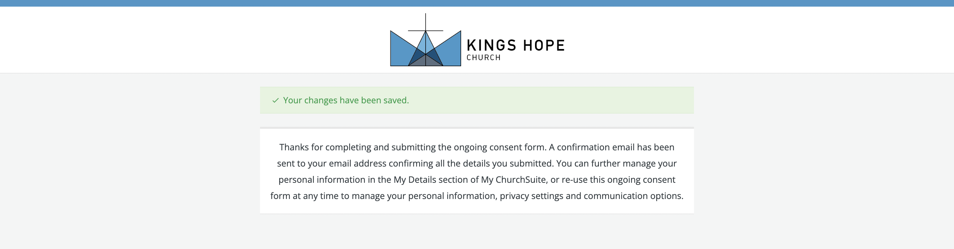Viewport: 954px width, 249px height.
Task: Click the thank-you confirmation paragraph
Action: (x=477, y=172)
